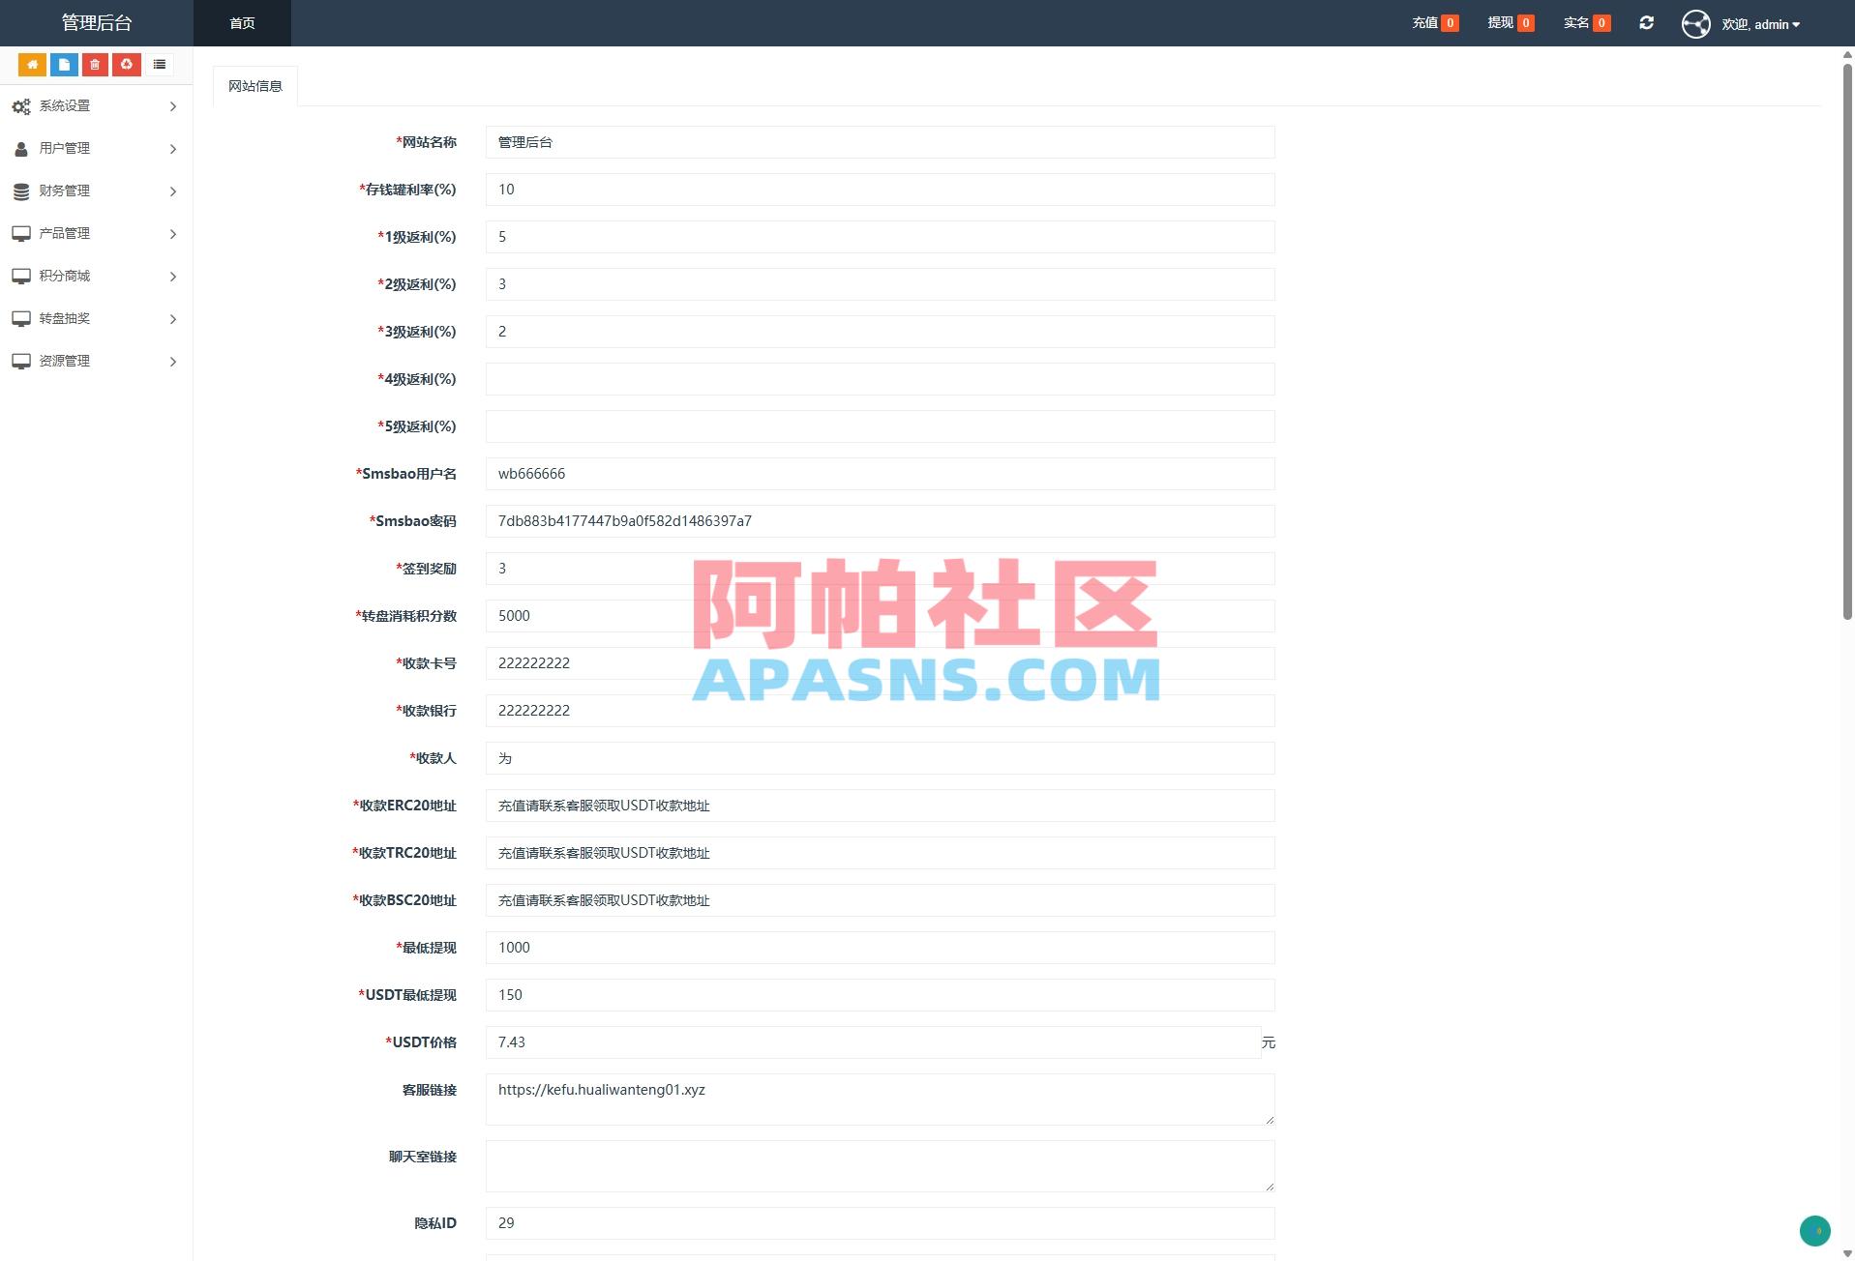The image size is (1855, 1261).
Task: Open the 欢迎, admin dropdown menu
Action: pyautogui.click(x=1761, y=23)
